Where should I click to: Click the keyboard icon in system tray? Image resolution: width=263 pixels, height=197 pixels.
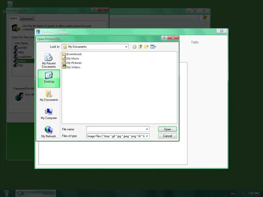click(x=233, y=193)
